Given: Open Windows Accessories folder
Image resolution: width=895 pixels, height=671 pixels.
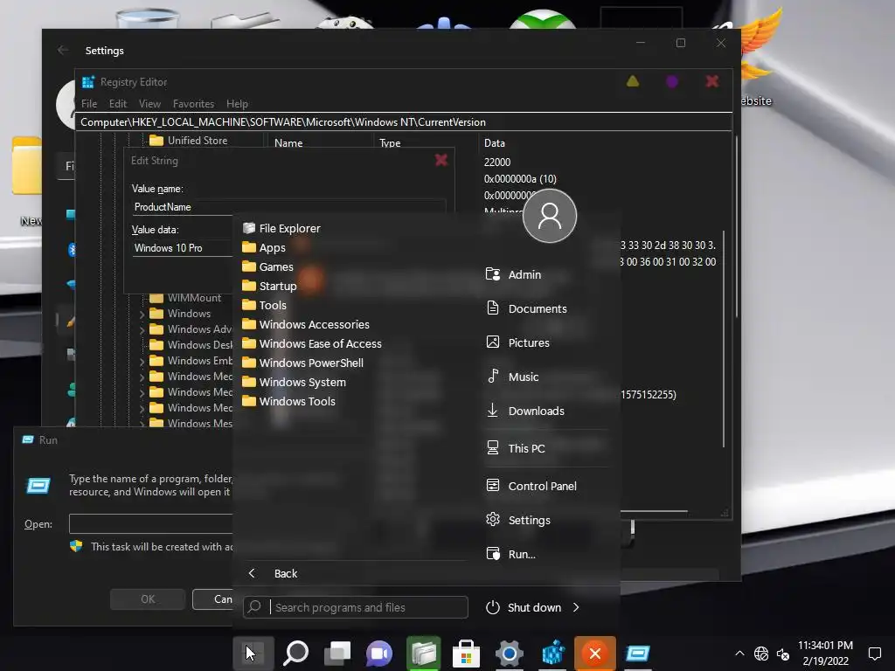Looking at the screenshot, I should 306,325.
